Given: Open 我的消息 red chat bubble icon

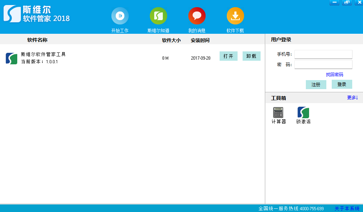Looking at the screenshot, I should pyautogui.click(x=197, y=16).
